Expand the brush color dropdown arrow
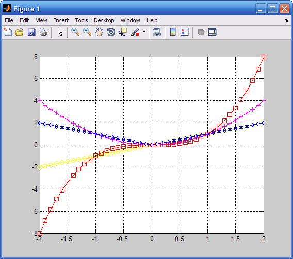Image resolution: width=293 pixels, height=259 pixels. tap(144, 32)
